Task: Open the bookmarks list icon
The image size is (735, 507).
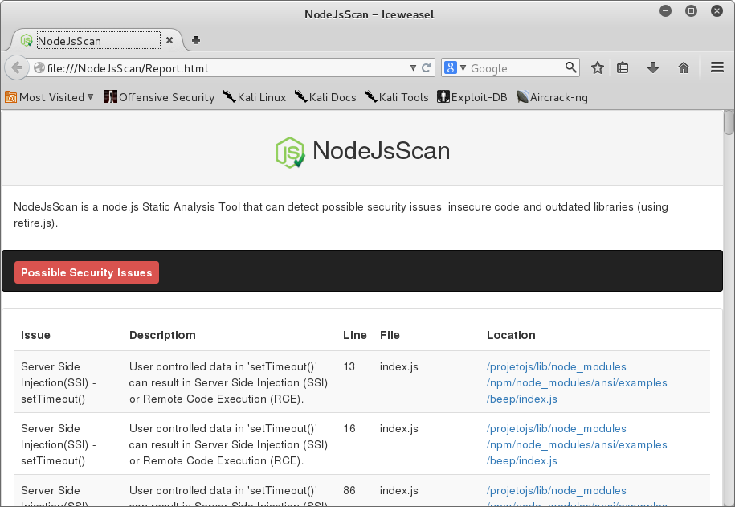Action: tap(623, 68)
